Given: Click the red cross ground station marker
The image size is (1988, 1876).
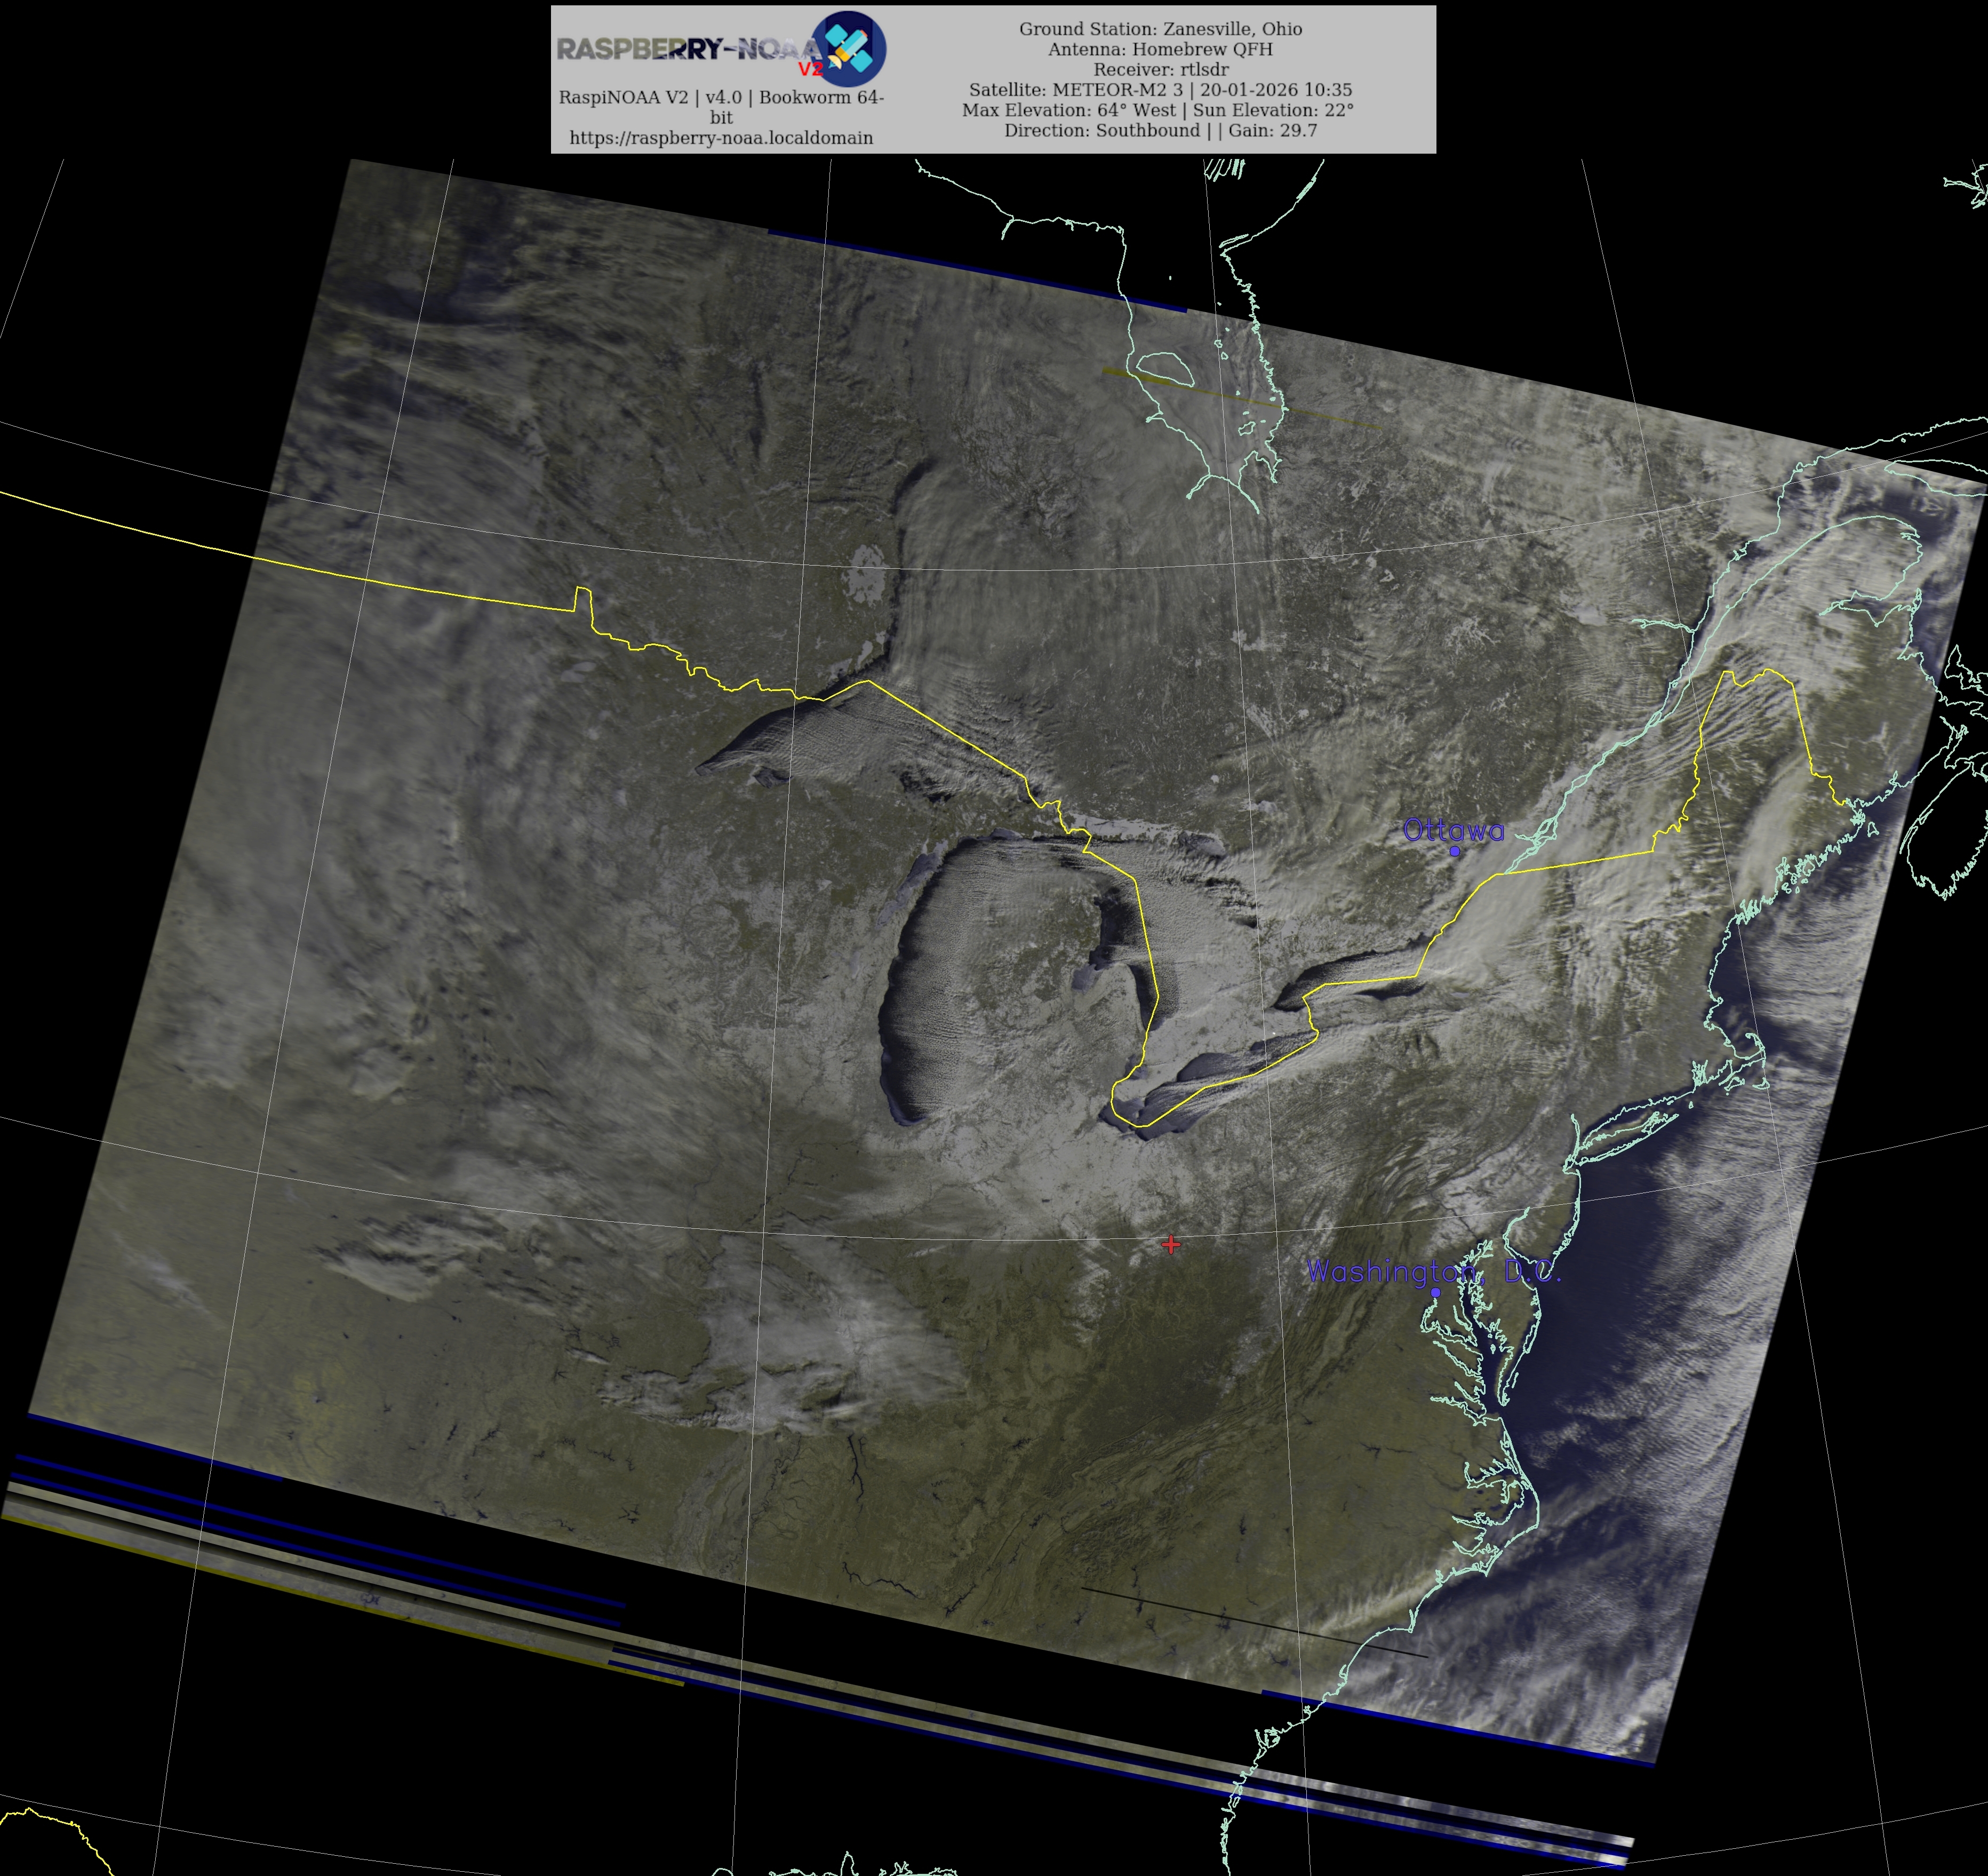Looking at the screenshot, I should (x=1171, y=1245).
